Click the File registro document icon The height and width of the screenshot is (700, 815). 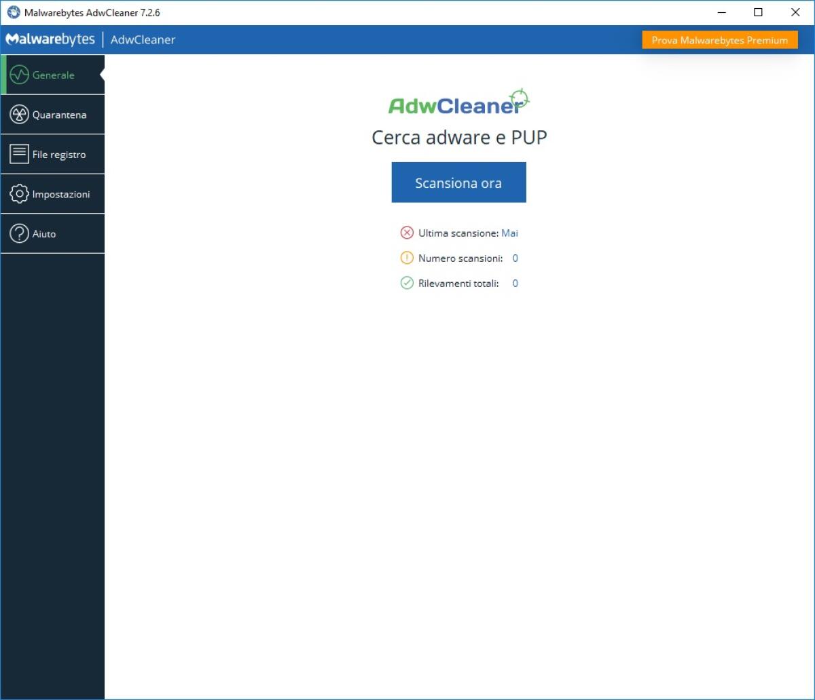[x=19, y=153]
